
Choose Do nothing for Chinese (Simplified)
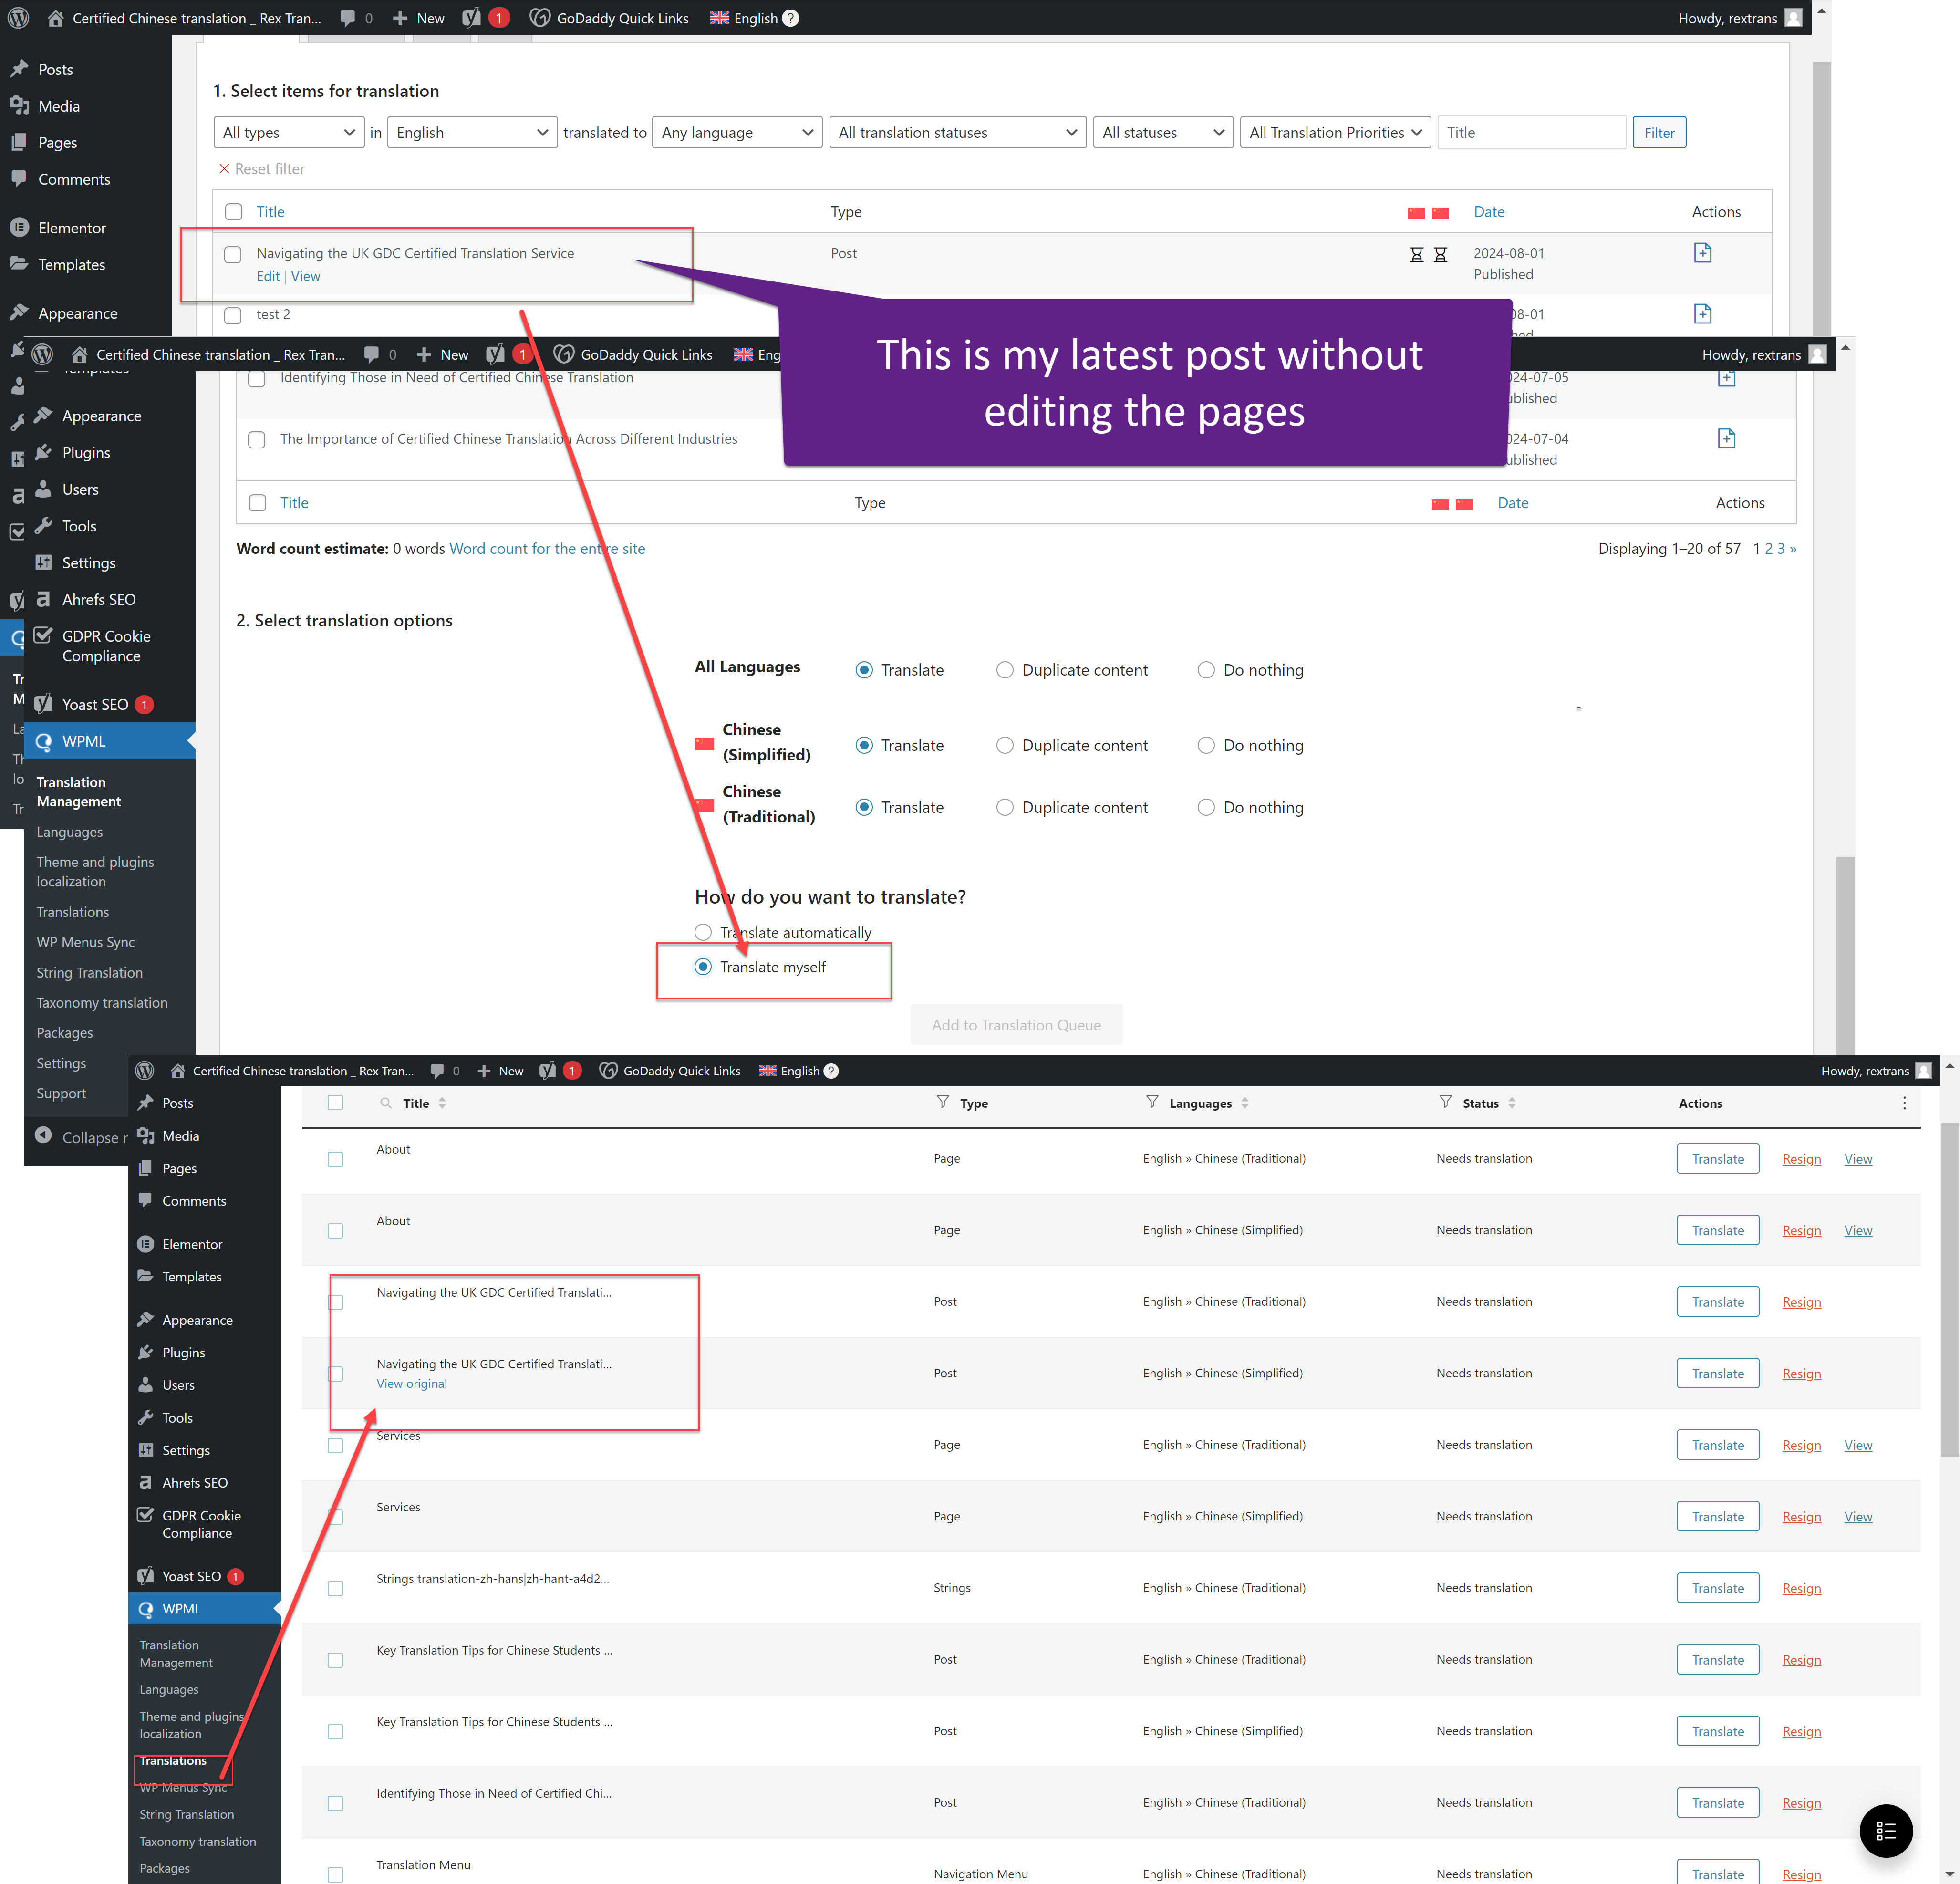1206,745
